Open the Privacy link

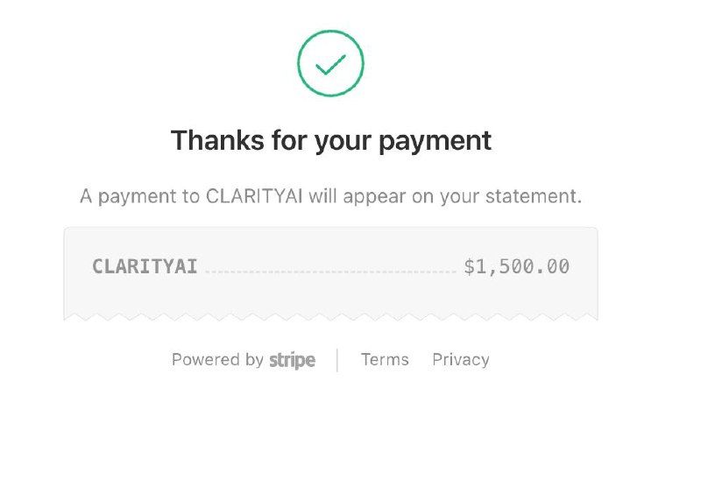pos(460,359)
